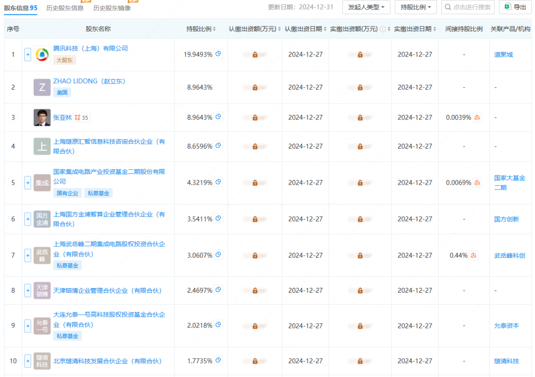Click the 大股东 tag under 腾讯科技
Image resolution: width=535 pixels, height=377 pixels.
[64, 60]
